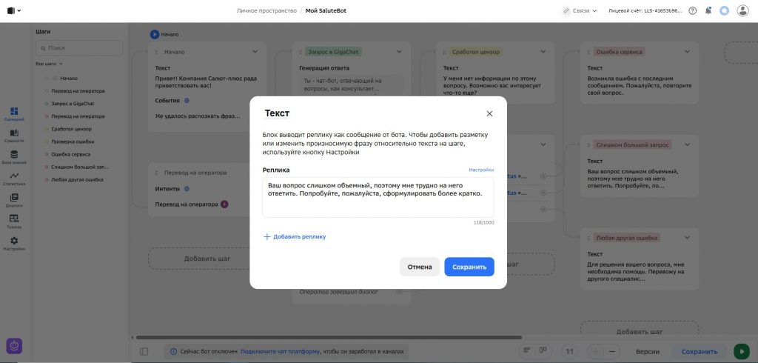Collapse the Начало step card chevron
The height and width of the screenshot is (363, 758).
(x=255, y=52)
